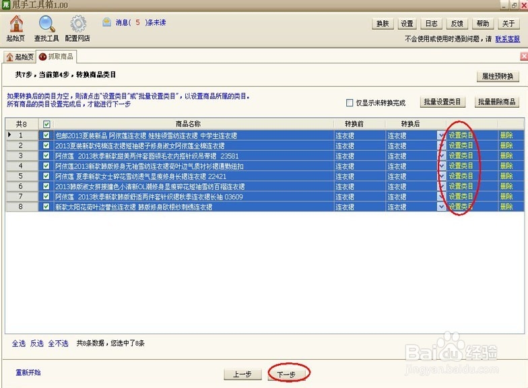This screenshot has height=388, width=528.
Task: Click the 下一步 button
Action: 286,375
